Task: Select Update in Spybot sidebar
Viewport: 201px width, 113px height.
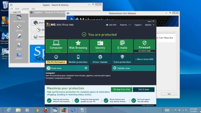Action: pos(19,46)
